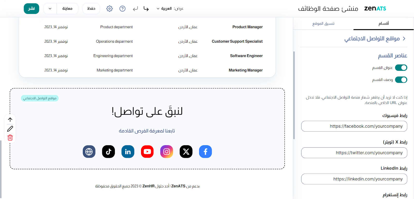Click the رابط إنستغرام label

tap(395, 195)
